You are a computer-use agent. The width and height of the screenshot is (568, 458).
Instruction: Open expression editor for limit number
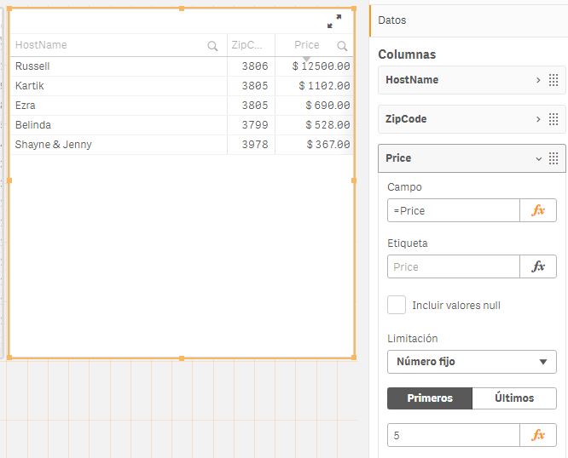tap(538, 435)
